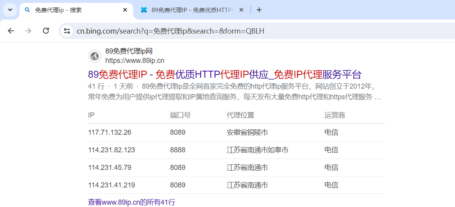Open the https://www.89ip.cn URL link
Screen dimensions: 455x207
point(134,61)
